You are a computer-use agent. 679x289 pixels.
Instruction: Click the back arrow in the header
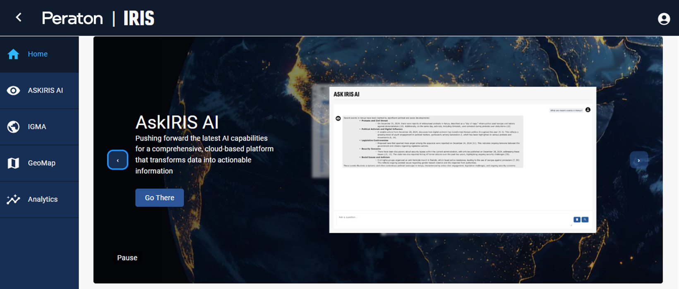19,17
